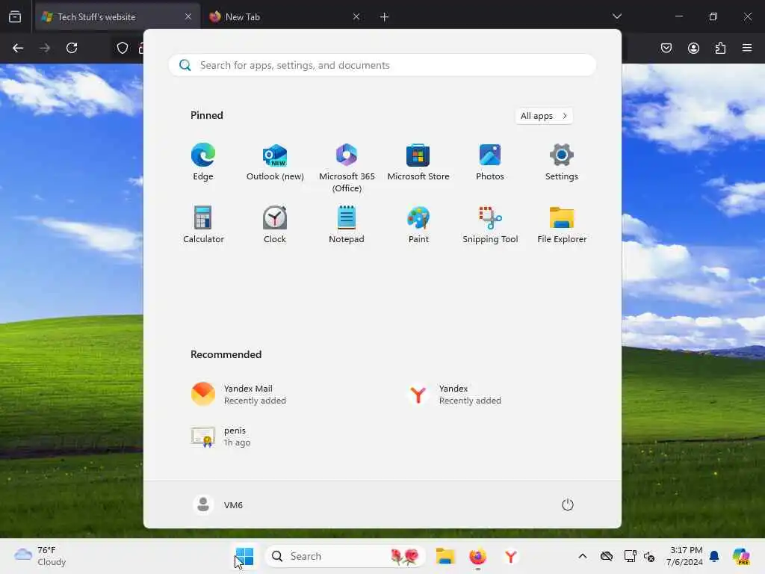Go forward in Firefox
765x574 pixels.
(x=45, y=48)
